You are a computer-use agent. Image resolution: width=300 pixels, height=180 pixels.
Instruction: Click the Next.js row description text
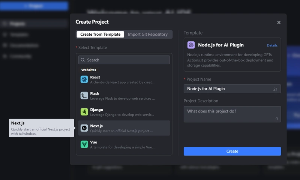tap(121, 131)
